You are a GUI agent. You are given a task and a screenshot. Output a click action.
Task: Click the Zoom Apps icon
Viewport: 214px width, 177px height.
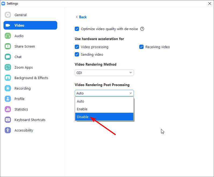(x=8, y=67)
